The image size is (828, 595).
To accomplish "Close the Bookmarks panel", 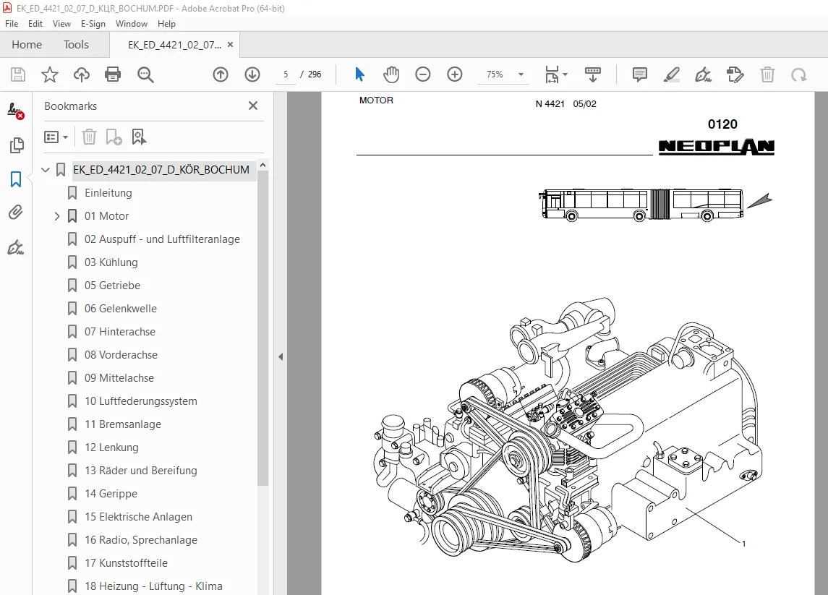I will pyautogui.click(x=253, y=106).
